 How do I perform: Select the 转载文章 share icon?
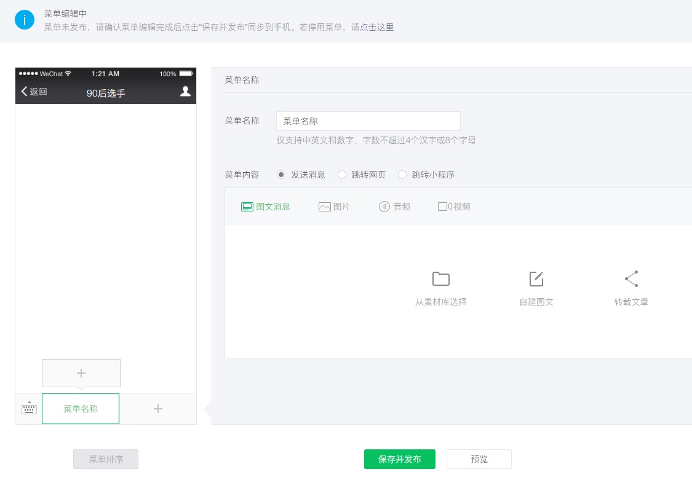630,278
